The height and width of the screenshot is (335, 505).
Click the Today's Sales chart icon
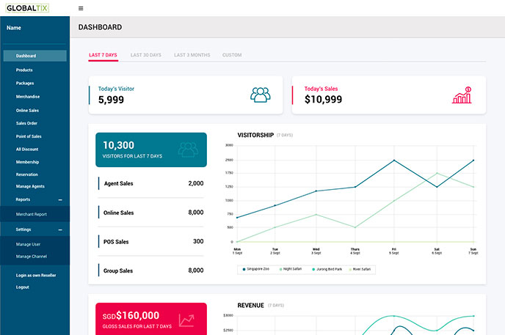point(462,95)
